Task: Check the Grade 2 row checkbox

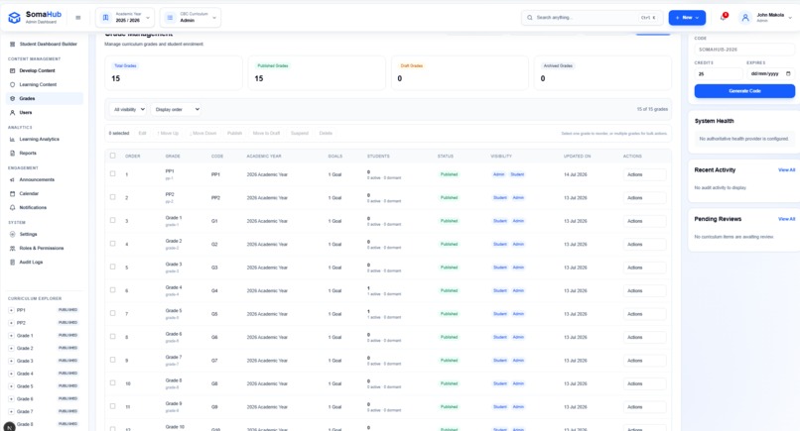Action: point(113,244)
